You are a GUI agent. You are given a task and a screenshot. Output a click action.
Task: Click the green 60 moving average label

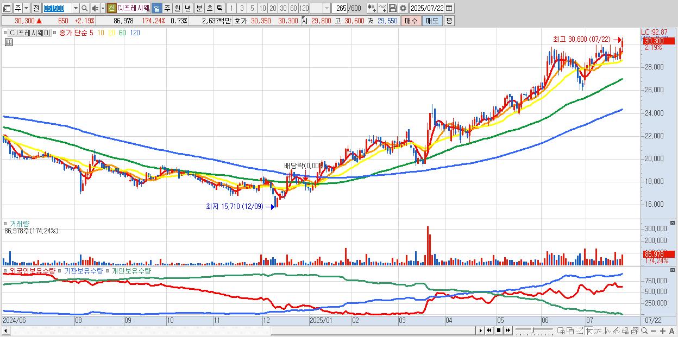click(122, 33)
